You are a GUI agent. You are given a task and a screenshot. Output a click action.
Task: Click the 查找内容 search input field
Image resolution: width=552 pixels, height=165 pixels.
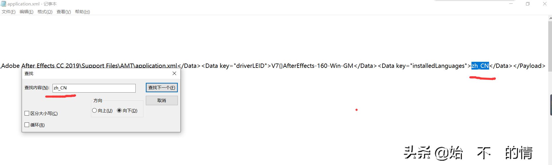(x=94, y=88)
